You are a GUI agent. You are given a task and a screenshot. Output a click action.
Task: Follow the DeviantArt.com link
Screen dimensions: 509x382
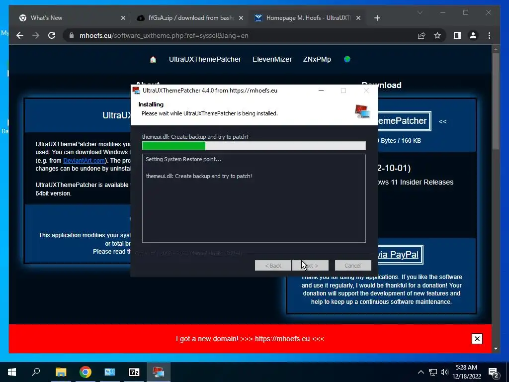[x=84, y=161]
